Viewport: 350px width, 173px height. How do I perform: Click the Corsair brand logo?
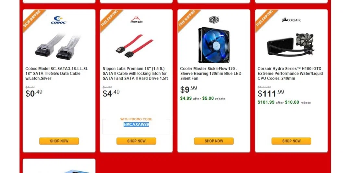(x=291, y=20)
